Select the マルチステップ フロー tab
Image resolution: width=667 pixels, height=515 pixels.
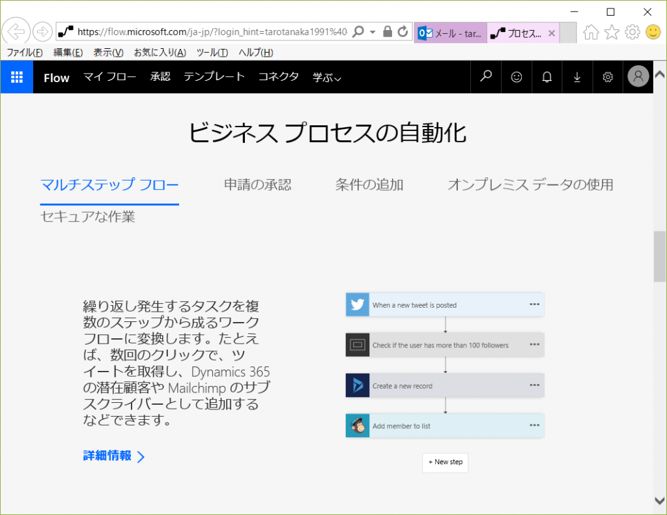109,184
